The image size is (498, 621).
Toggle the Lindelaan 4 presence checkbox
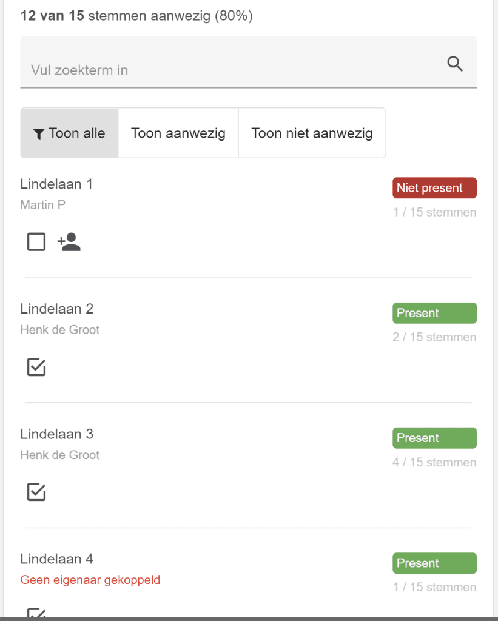pyautogui.click(x=36, y=613)
